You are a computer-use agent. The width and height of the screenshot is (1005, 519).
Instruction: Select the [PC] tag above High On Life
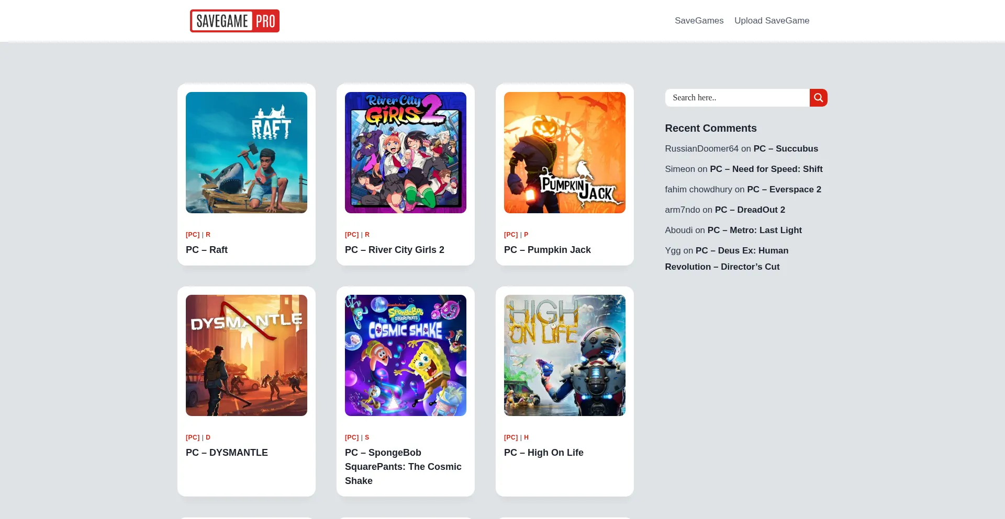(x=511, y=437)
